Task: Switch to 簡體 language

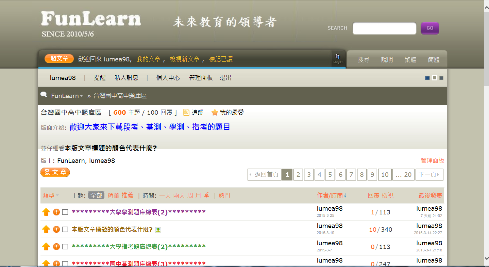Action: tap(434, 60)
